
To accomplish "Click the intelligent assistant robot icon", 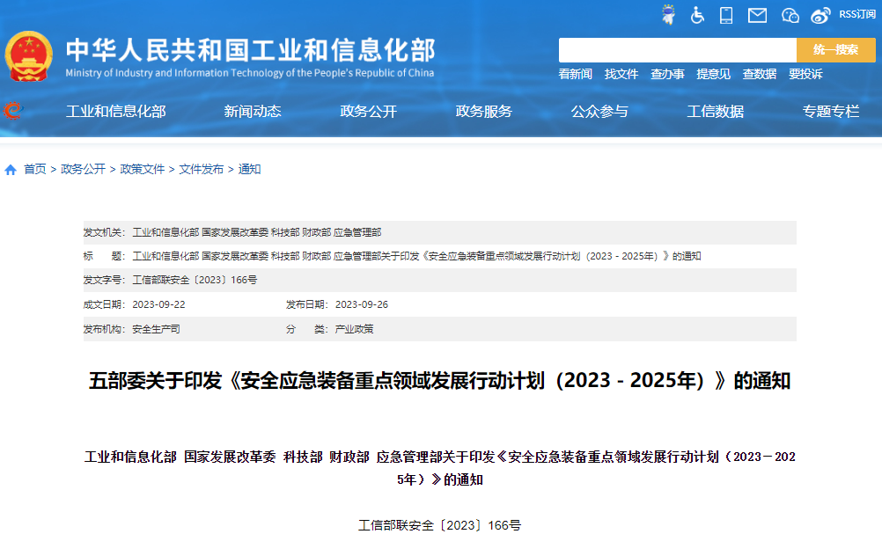I will (x=669, y=15).
